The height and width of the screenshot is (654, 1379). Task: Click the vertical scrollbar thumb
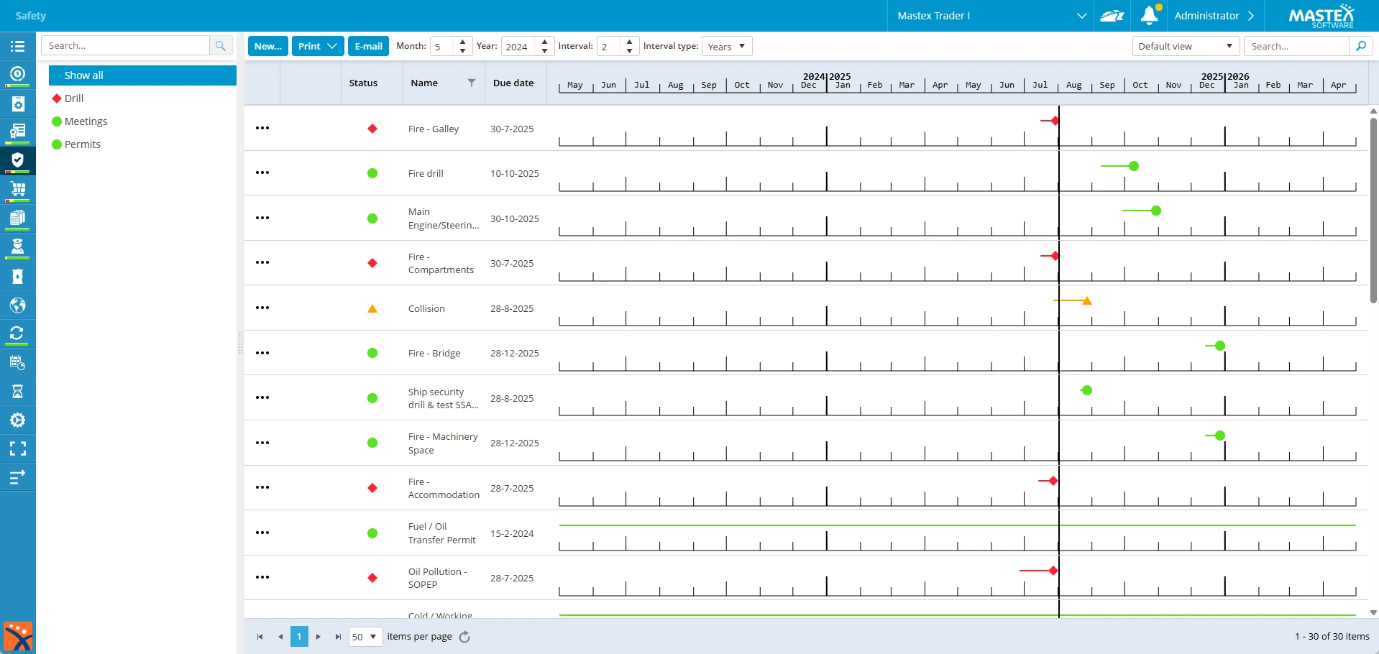pos(1373,209)
